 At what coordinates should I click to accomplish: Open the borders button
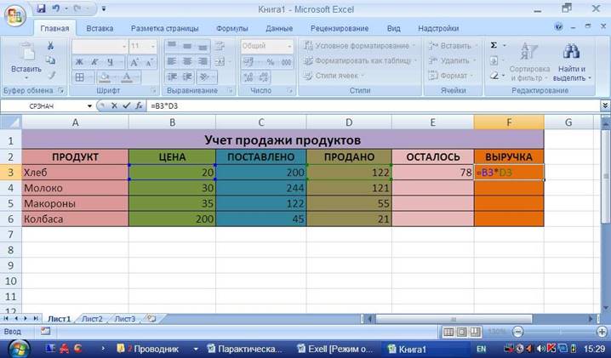point(79,77)
